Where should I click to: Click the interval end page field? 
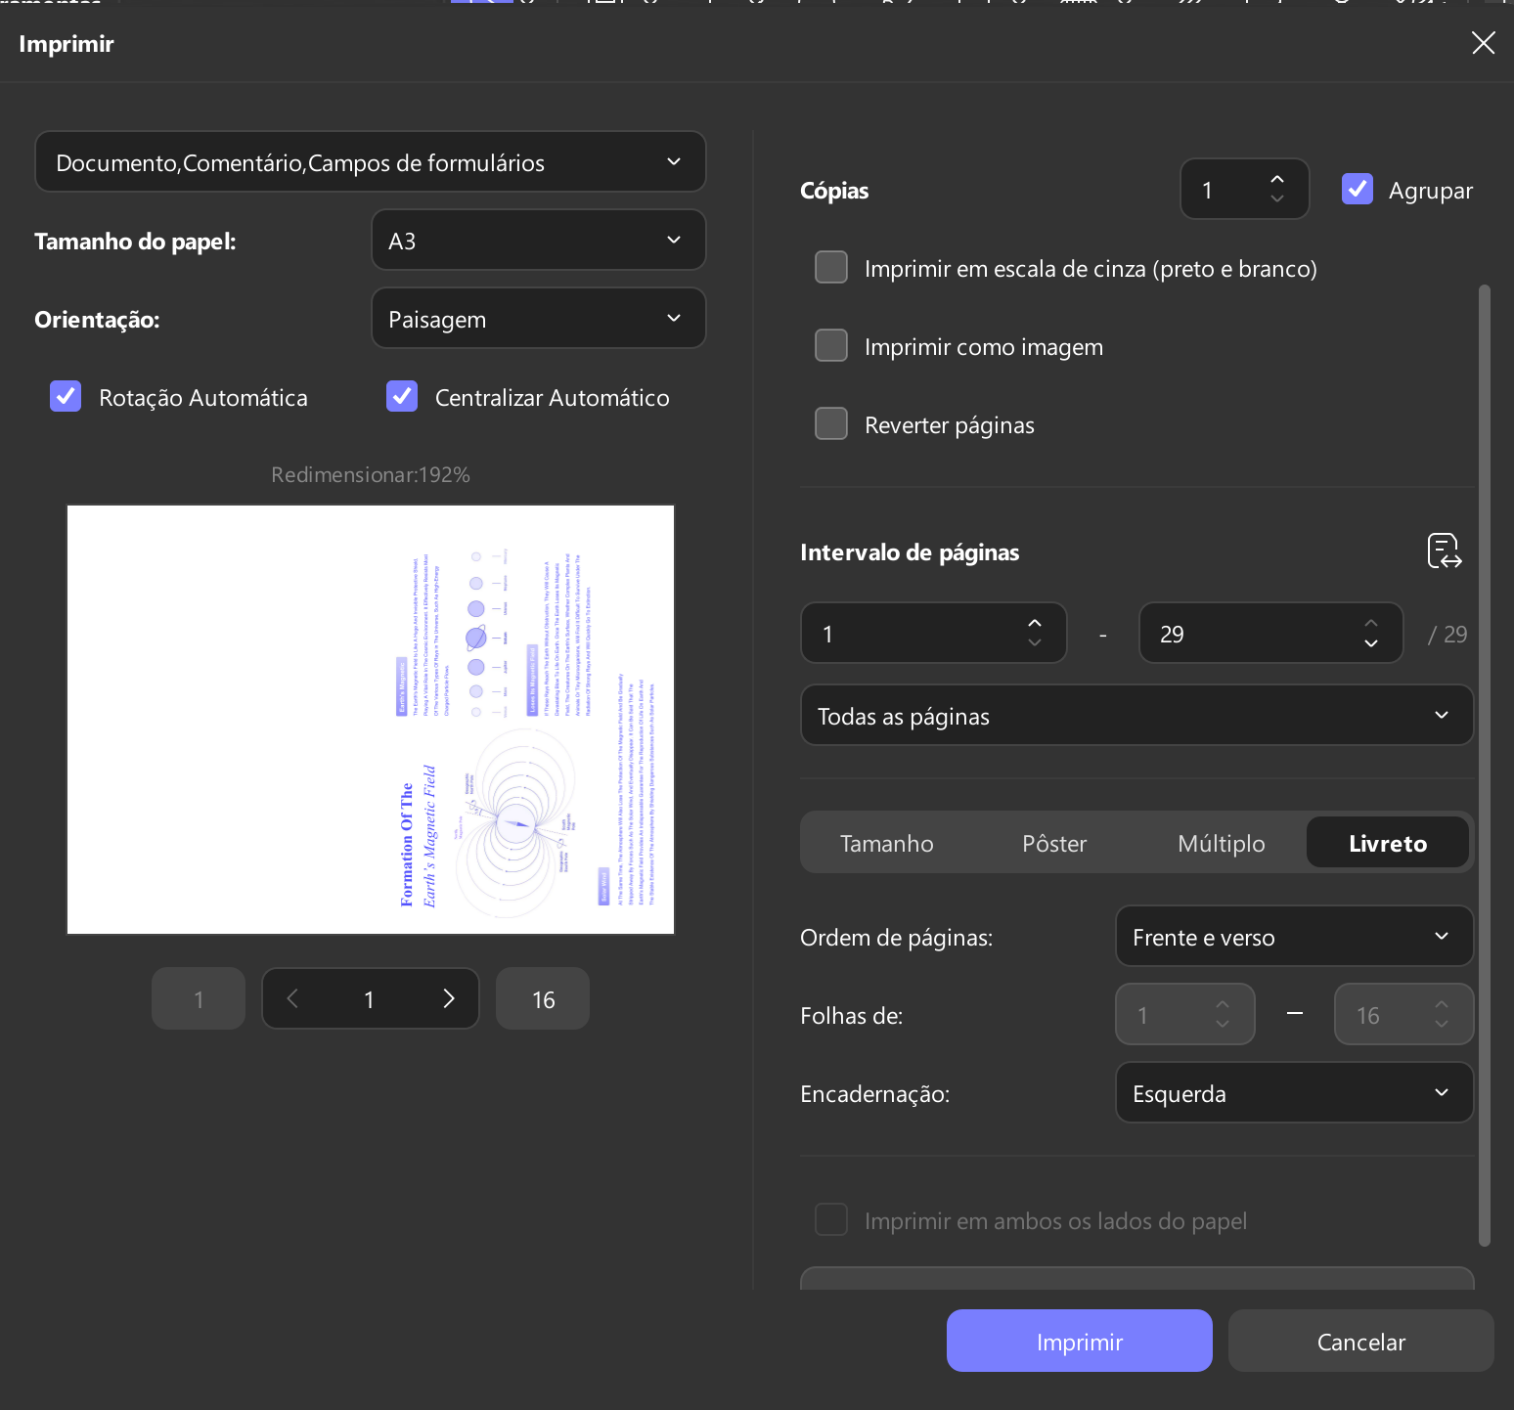point(1271,633)
